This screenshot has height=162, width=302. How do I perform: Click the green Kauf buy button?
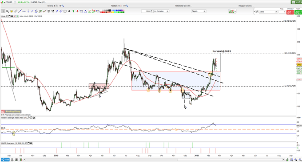coord(298,12)
